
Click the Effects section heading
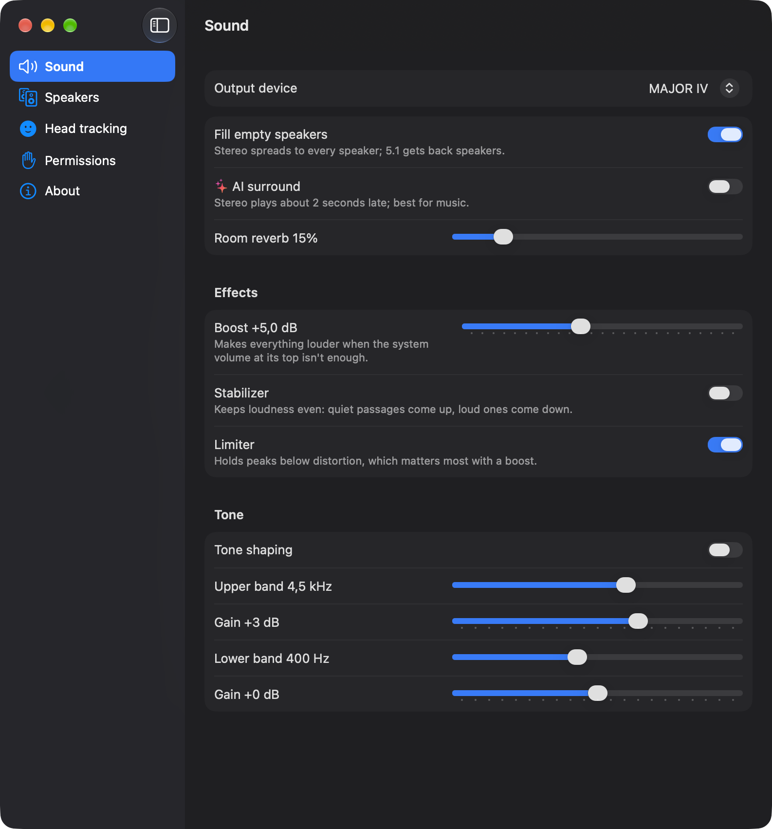point(236,293)
